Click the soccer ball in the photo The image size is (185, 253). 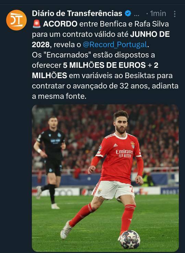click(130, 240)
